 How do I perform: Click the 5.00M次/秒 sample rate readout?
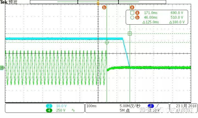[130, 106]
